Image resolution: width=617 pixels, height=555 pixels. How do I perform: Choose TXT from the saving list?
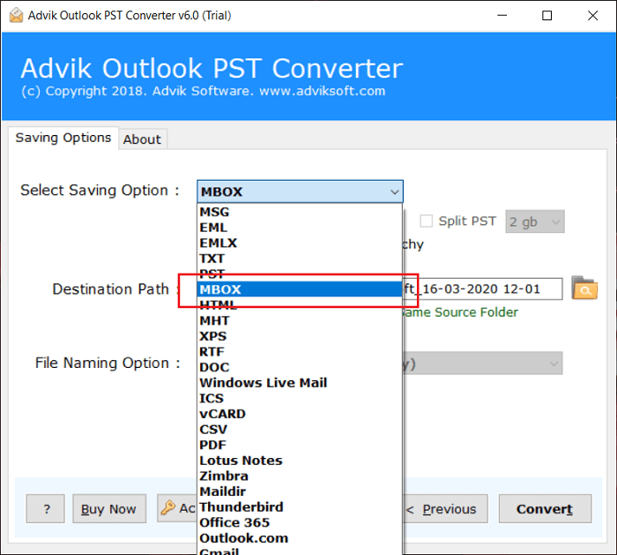pos(300,259)
